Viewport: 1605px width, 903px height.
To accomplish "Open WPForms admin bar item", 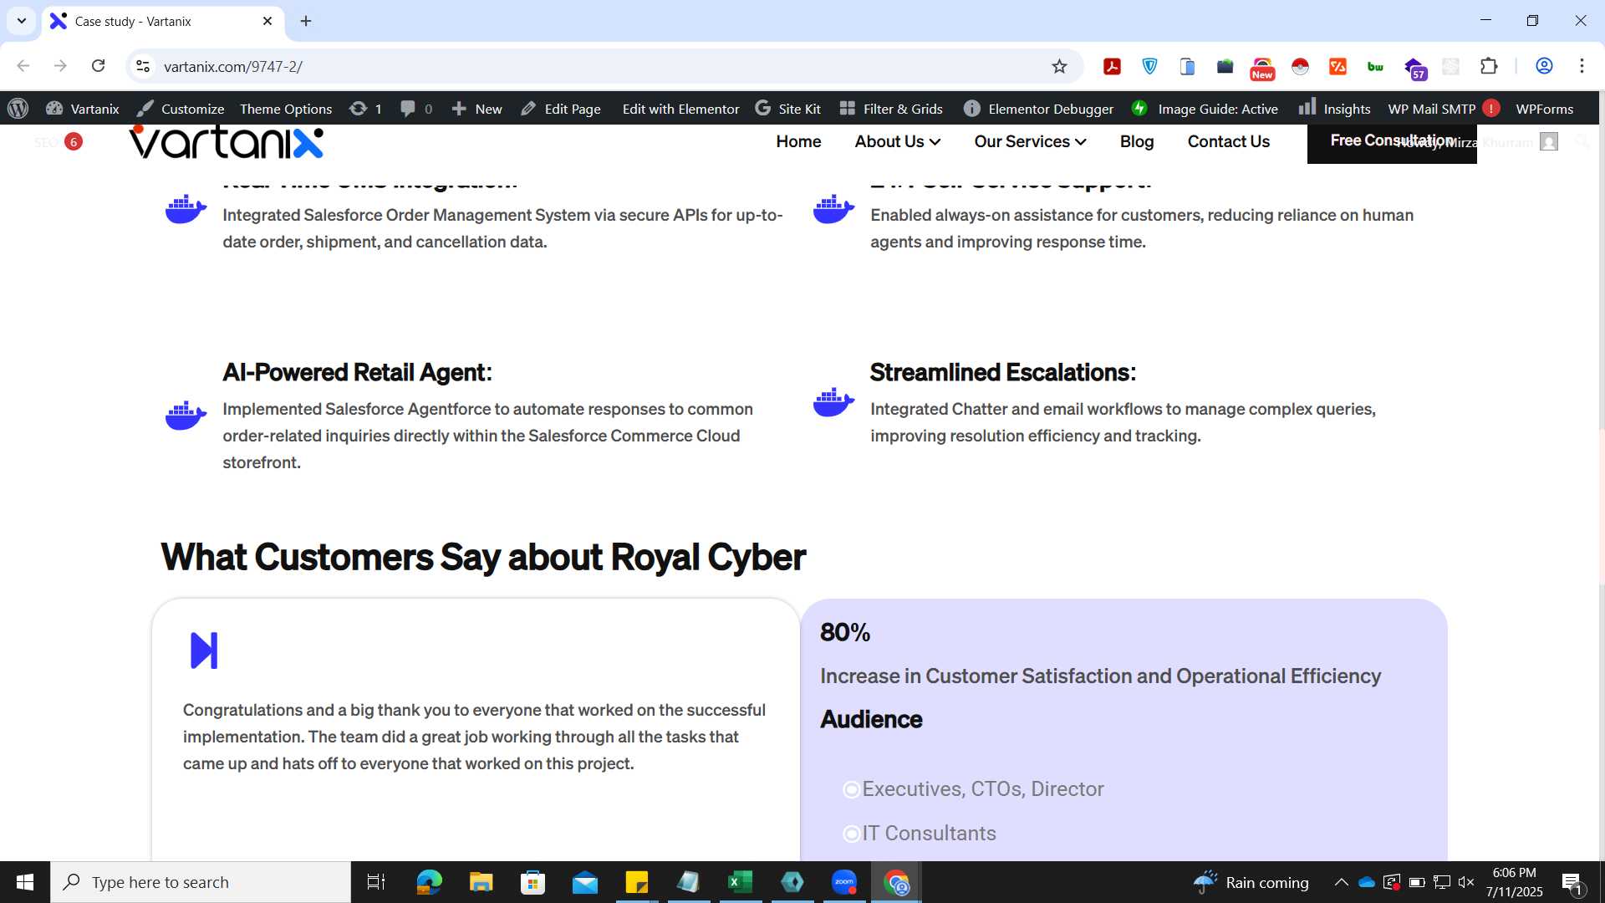I will click(x=1544, y=109).
